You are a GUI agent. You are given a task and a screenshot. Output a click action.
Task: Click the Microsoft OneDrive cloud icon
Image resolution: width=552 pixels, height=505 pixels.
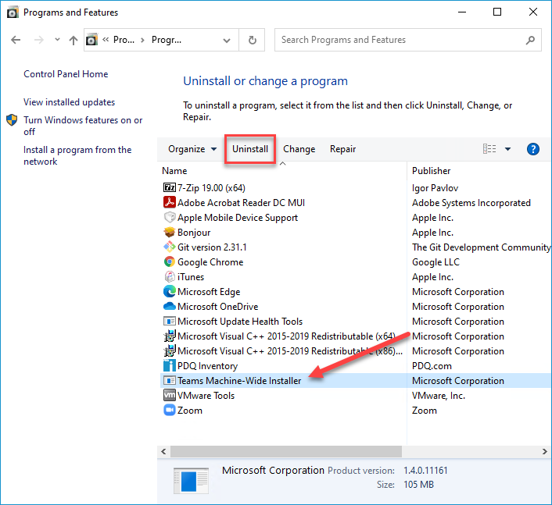point(170,306)
